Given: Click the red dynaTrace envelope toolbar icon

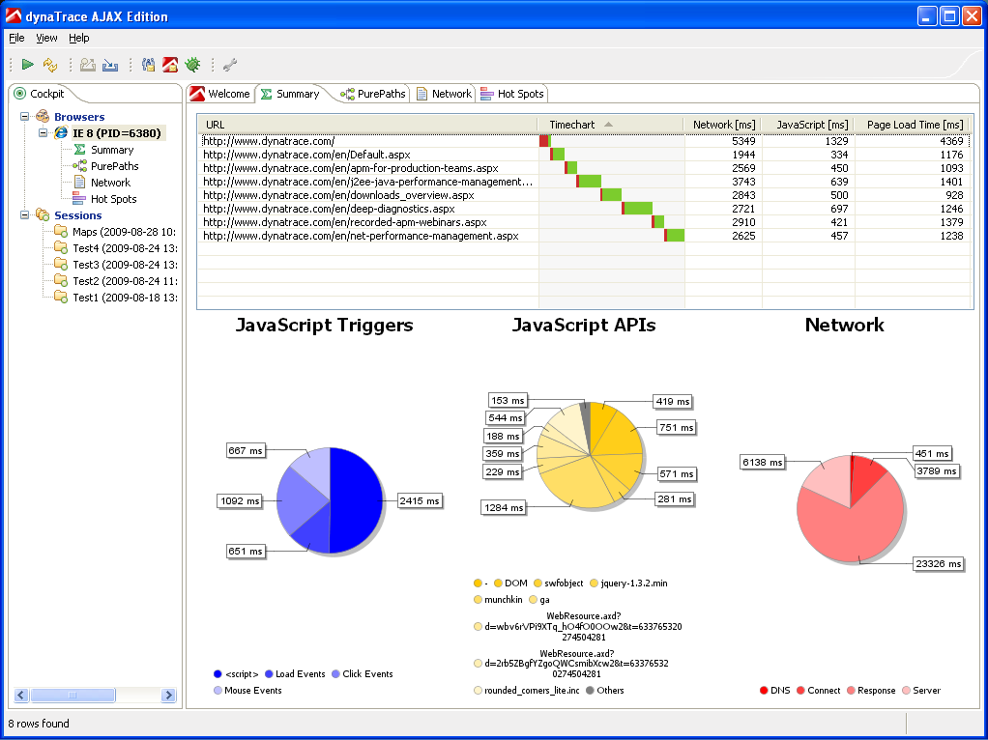Looking at the screenshot, I should tap(170, 64).
